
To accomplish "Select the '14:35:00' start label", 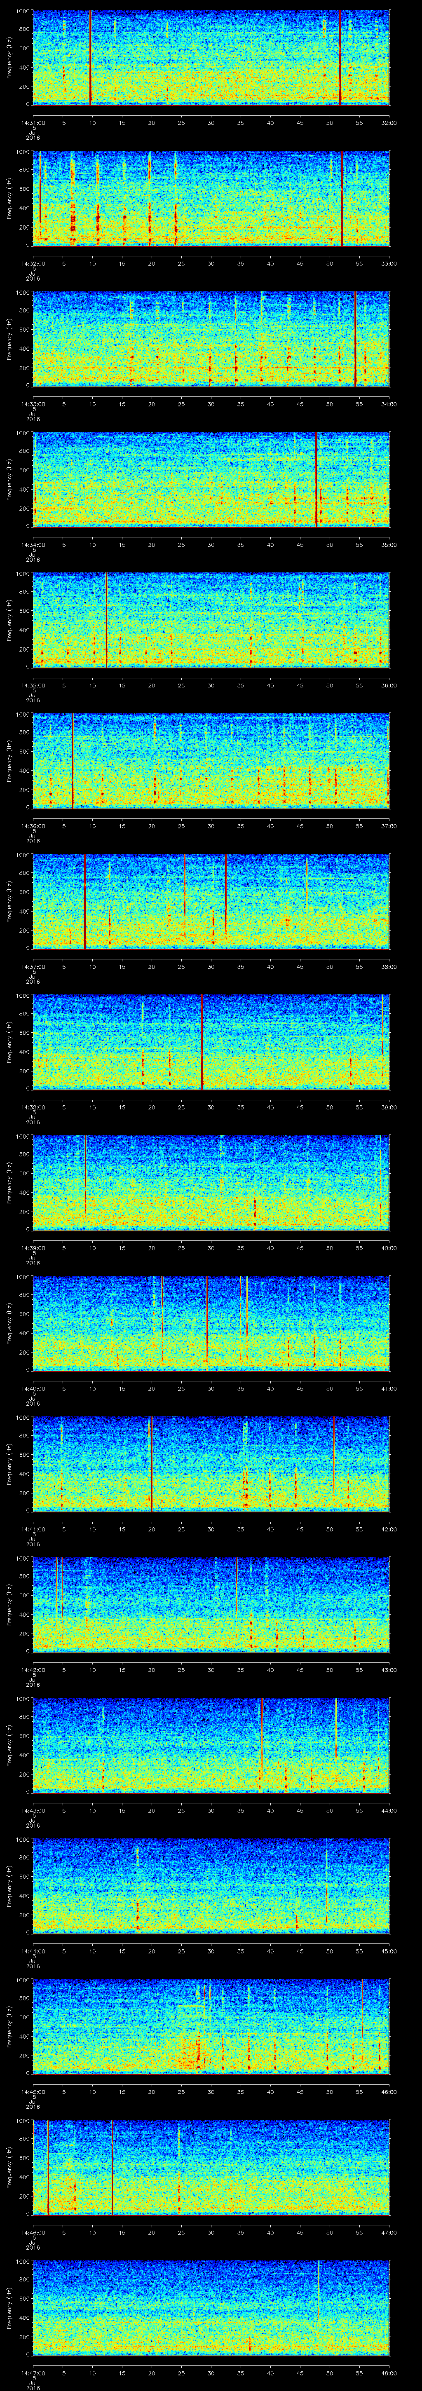I will tap(33, 685).
